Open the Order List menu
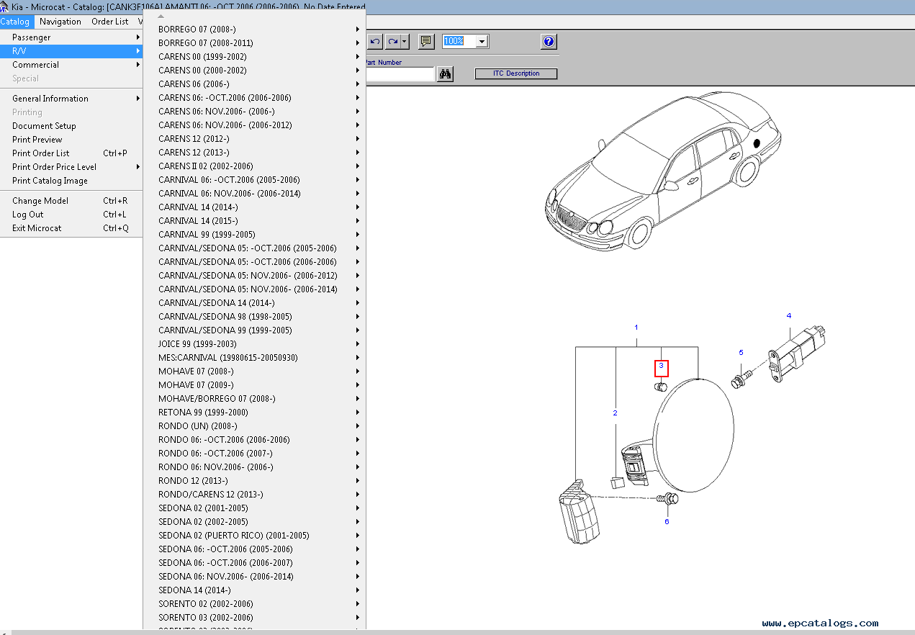915x635 pixels. (x=110, y=21)
